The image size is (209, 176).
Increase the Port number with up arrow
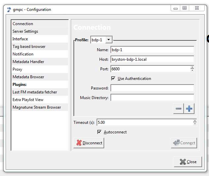point(192,67)
